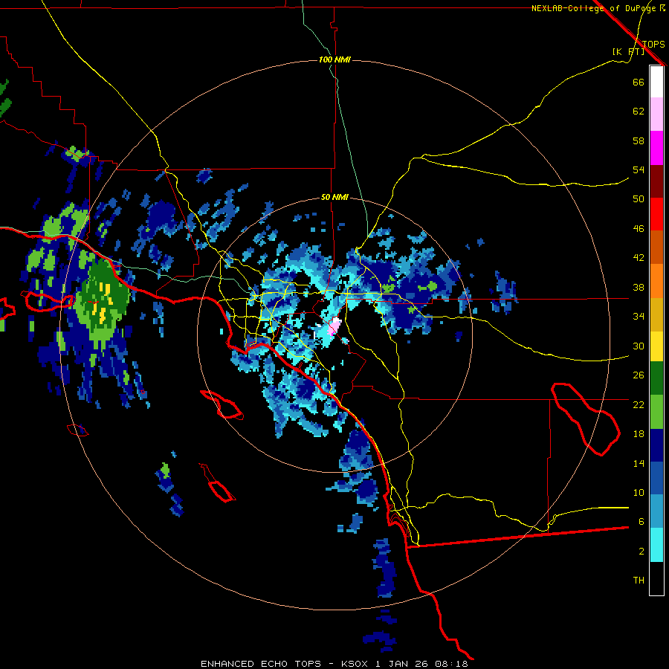The image size is (669, 669).
Task: Choose the gold swatch in the legend
Action: [x=656, y=314]
